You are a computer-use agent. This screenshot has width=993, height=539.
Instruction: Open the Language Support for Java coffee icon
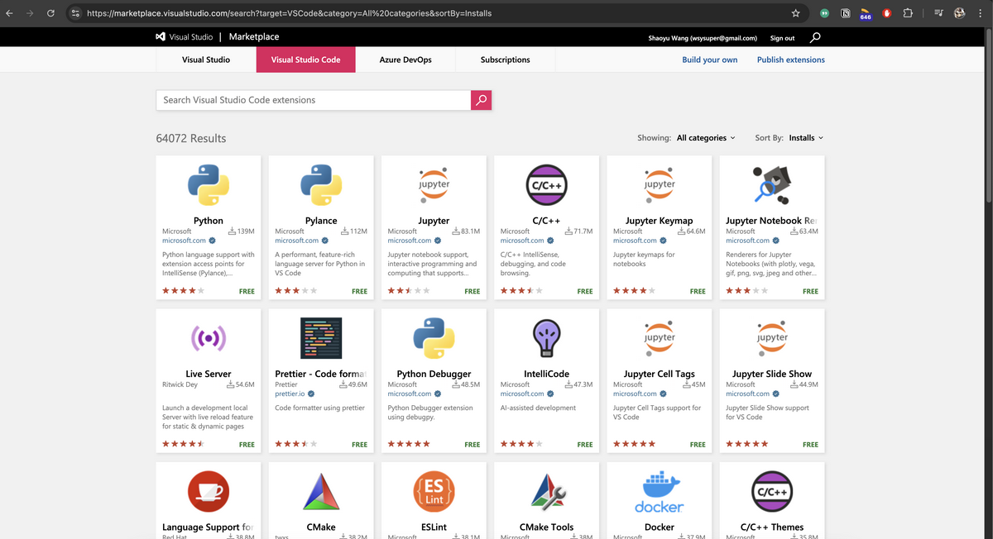pos(209,491)
